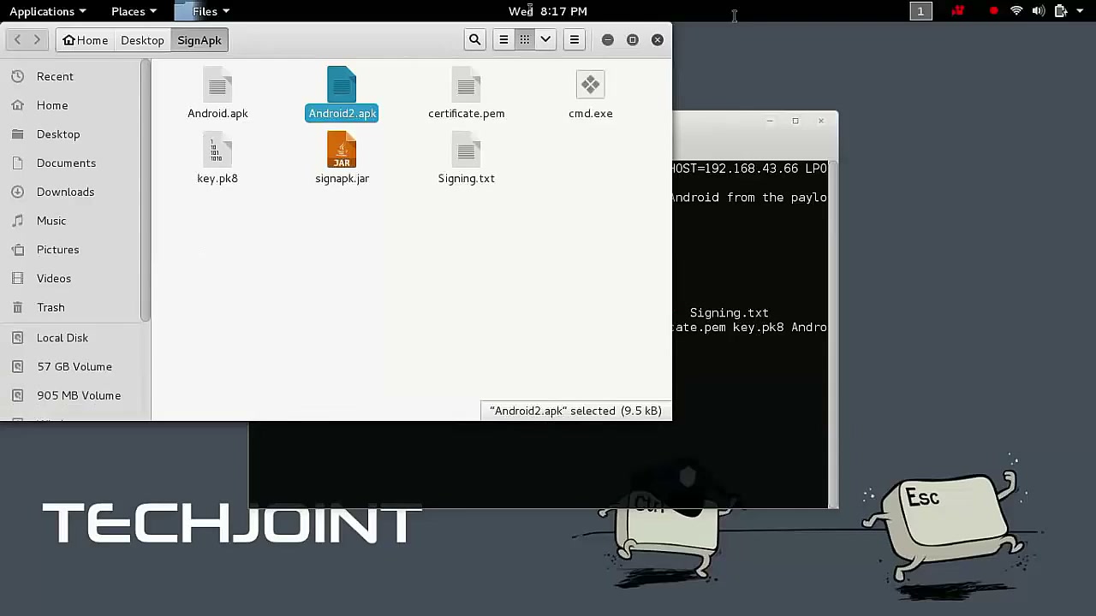Screen dimensions: 1096x616
Task: Select the Signing.txt file icon
Action: [466, 150]
